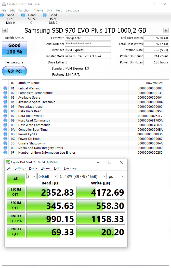Image resolution: width=171 pixels, height=268 pixels.
Task: Click the Power On Count 214 count value
Action: click(x=156, y=56)
